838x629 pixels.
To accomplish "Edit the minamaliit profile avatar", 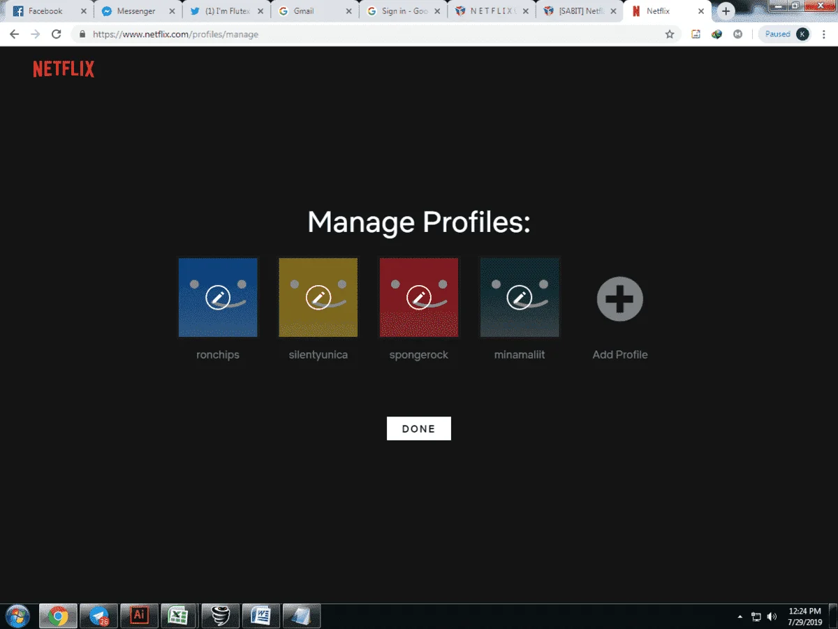I will point(520,298).
